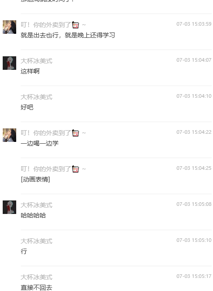The height and width of the screenshot is (291, 213).
Task: Click the takeout box emoji in the 15:04:22 nickname
Action: [x=75, y=133]
